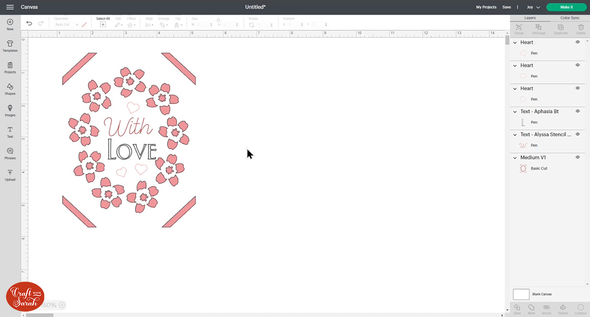Click the Upload icon in the sidebar

10,176
